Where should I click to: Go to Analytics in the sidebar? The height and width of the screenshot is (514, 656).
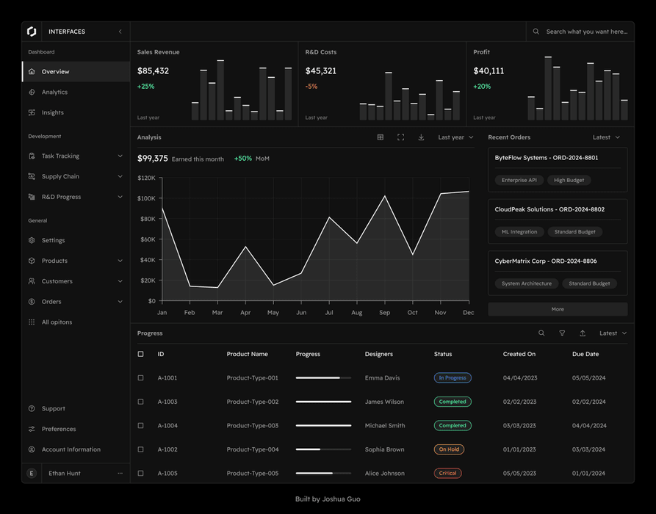[x=54, y=93]
